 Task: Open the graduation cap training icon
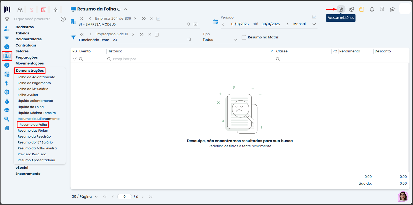point(393,9)
